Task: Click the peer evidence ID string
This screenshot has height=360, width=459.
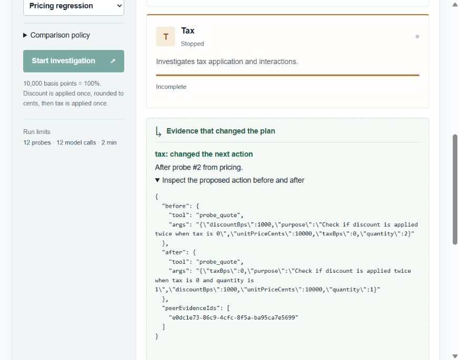Action: click(233, 317)
